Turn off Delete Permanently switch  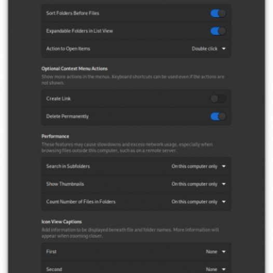tap(218, 116)
